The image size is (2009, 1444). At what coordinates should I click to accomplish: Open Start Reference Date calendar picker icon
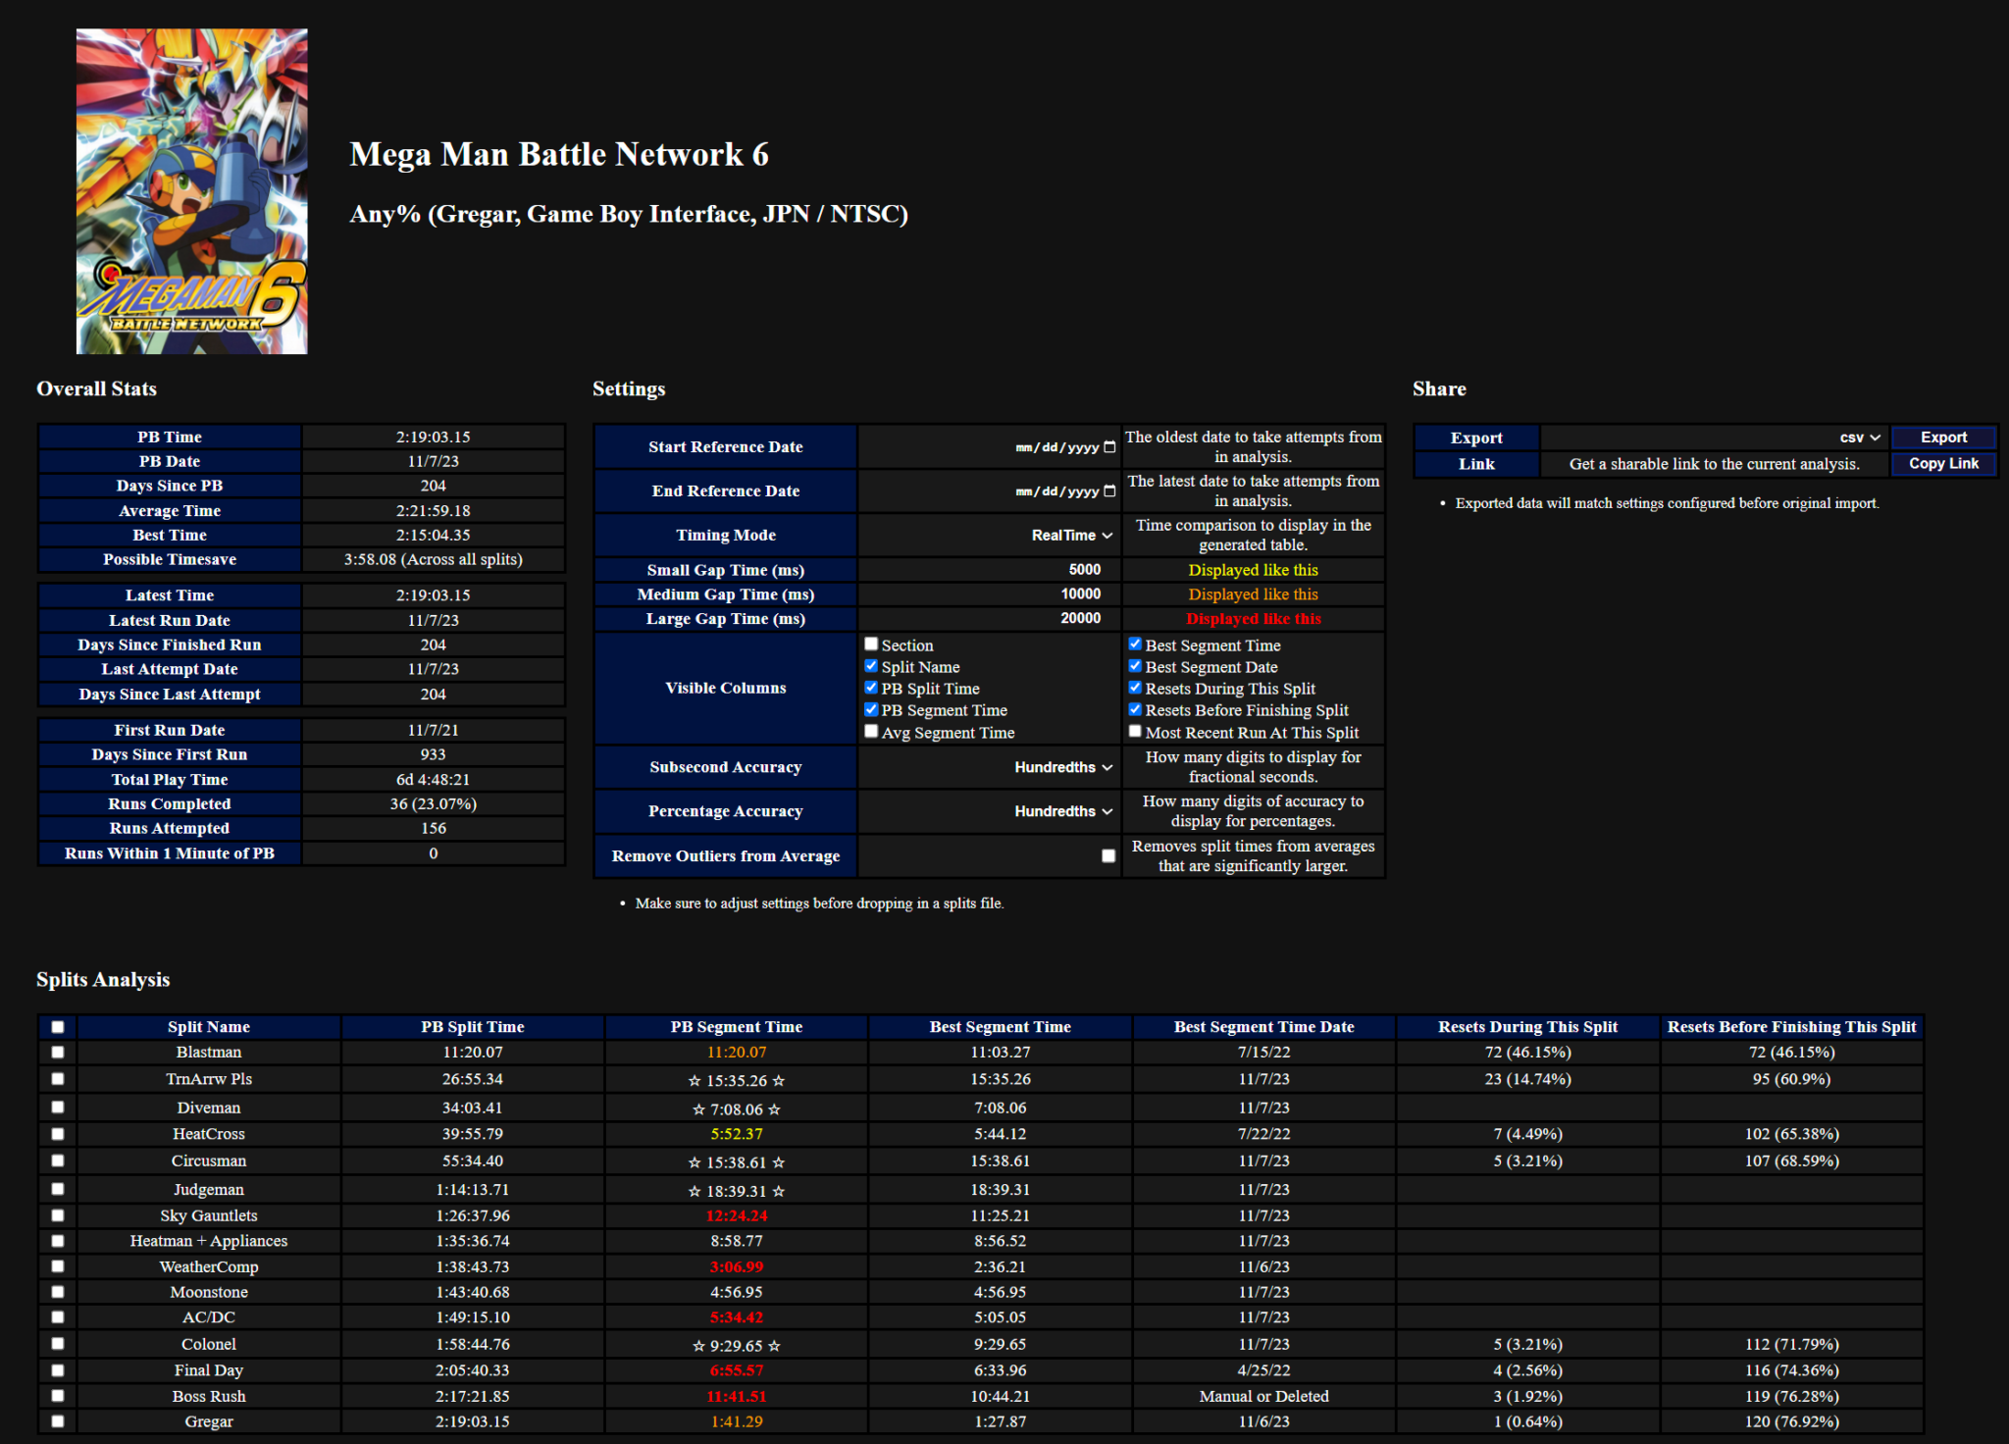point(1109,447)
